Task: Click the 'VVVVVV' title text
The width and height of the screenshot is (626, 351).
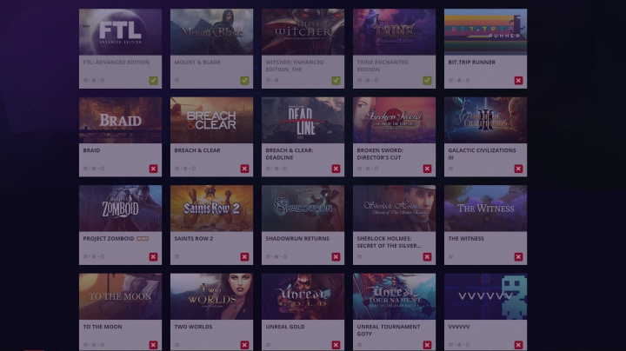Action: 459,327
